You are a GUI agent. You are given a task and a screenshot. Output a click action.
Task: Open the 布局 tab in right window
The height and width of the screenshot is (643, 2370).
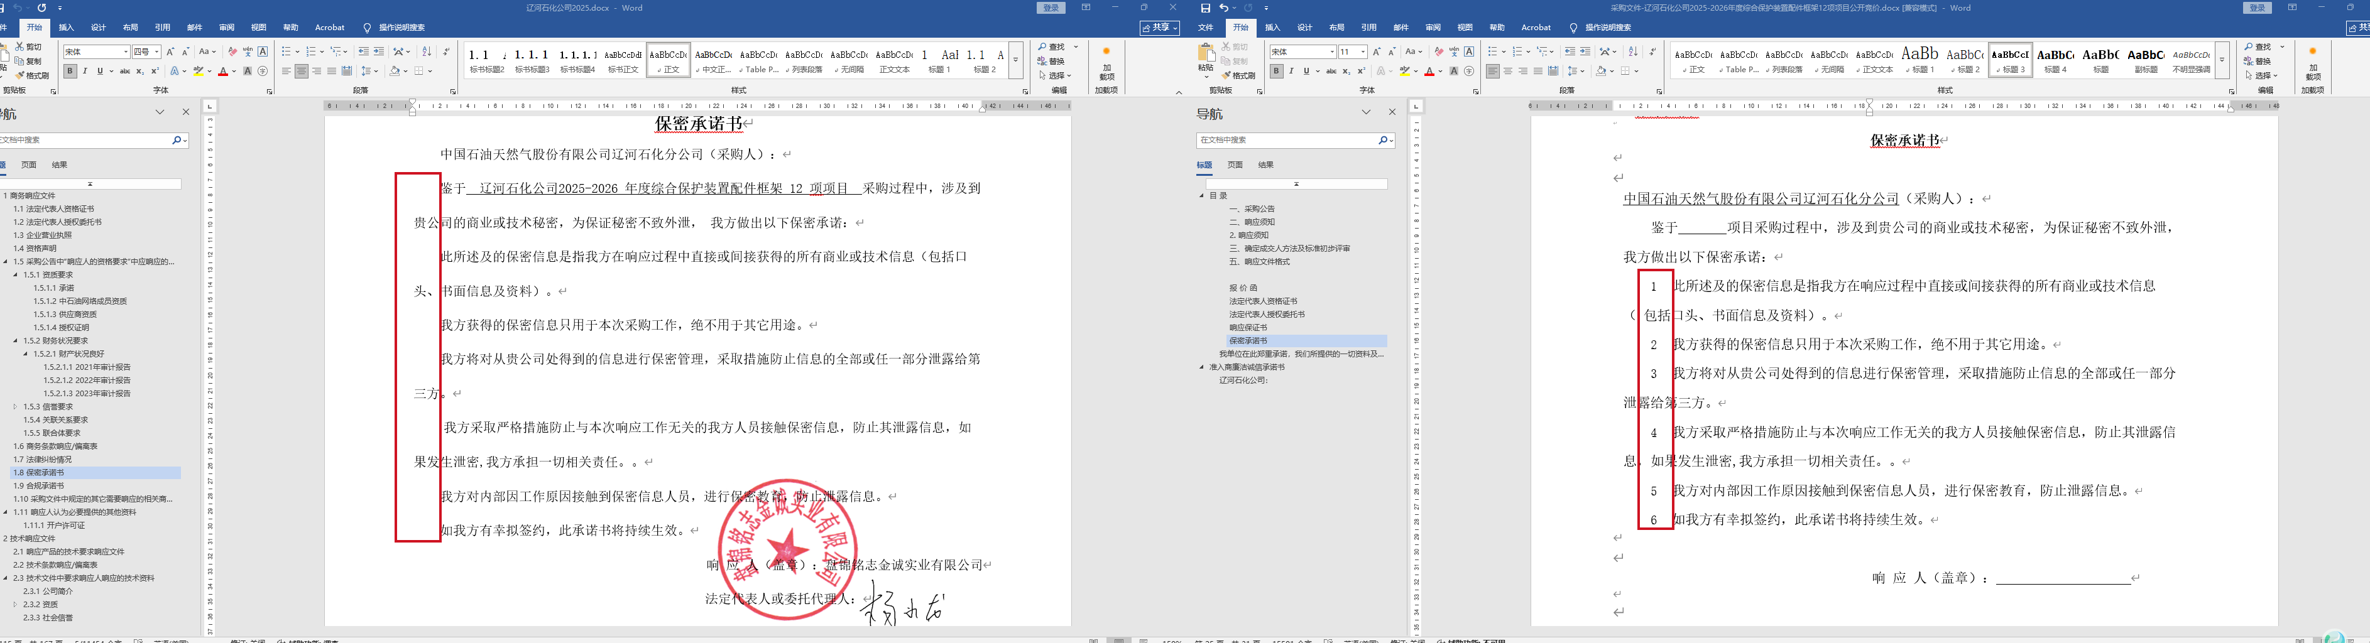coord(1337,28)
